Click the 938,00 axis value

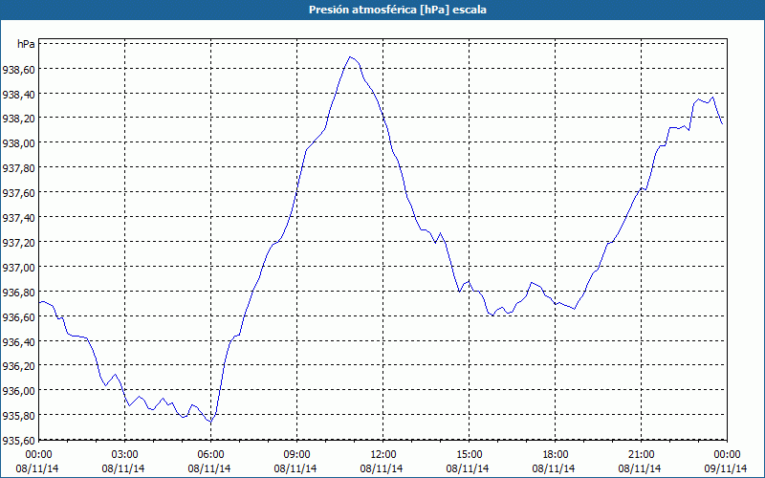pyautogui.click(x=18, y=144)
